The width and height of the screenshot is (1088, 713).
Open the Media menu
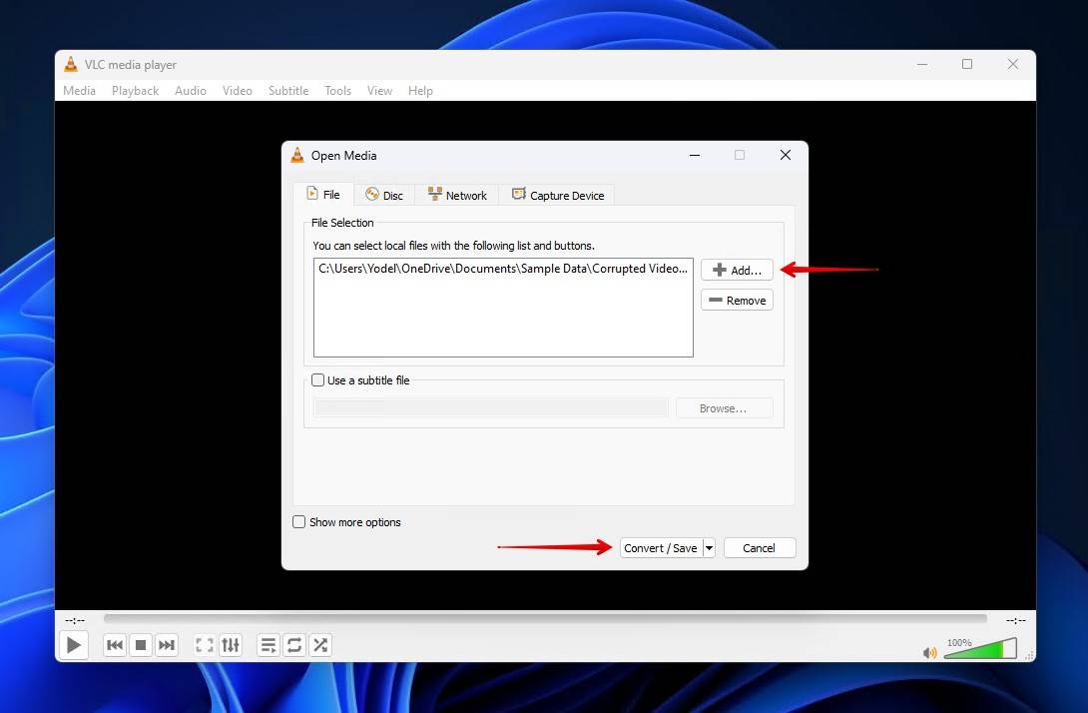(x=79, y=90)
